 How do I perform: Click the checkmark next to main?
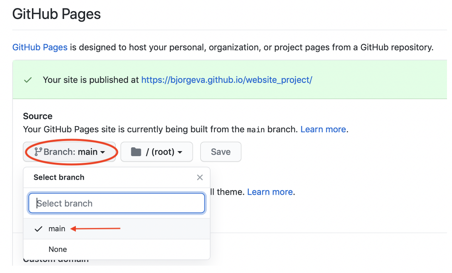pos(39,229)
